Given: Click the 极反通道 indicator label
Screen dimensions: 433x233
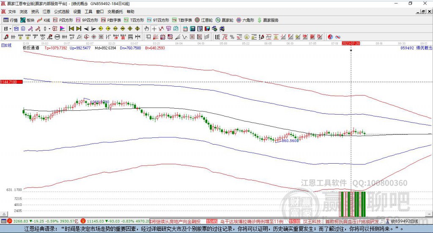Looking at the screenshot, I should tap(31, 48).
